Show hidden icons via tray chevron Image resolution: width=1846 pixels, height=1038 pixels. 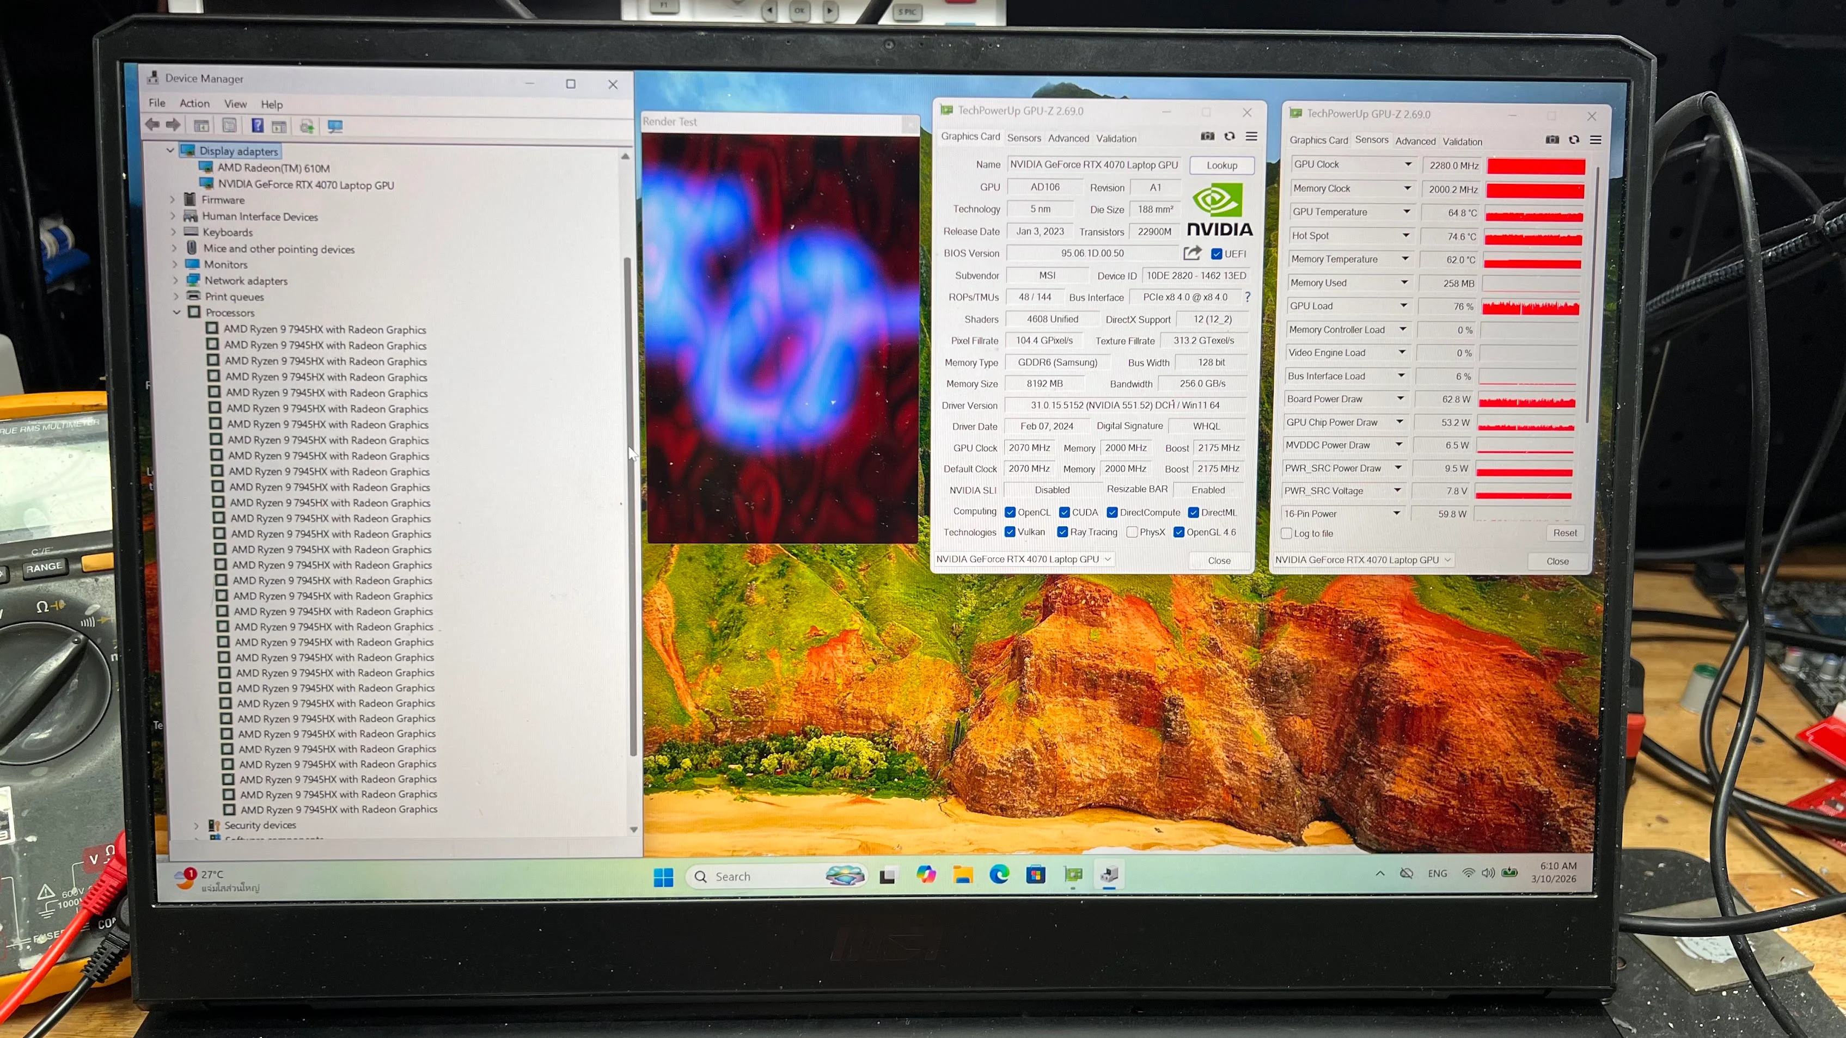click(1379, 873)
